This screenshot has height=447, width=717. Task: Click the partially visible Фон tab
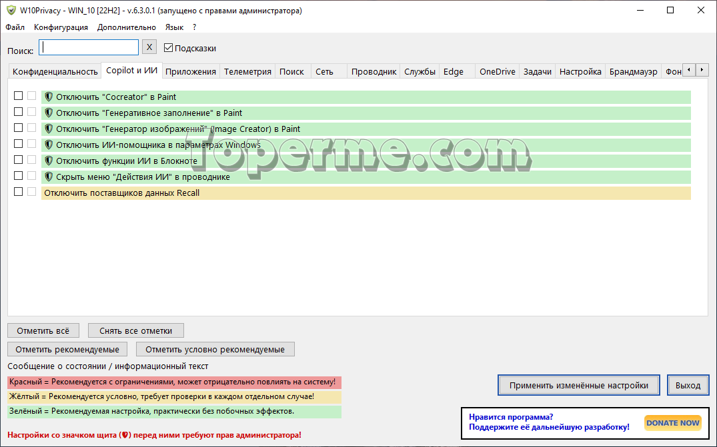(672, 72)
